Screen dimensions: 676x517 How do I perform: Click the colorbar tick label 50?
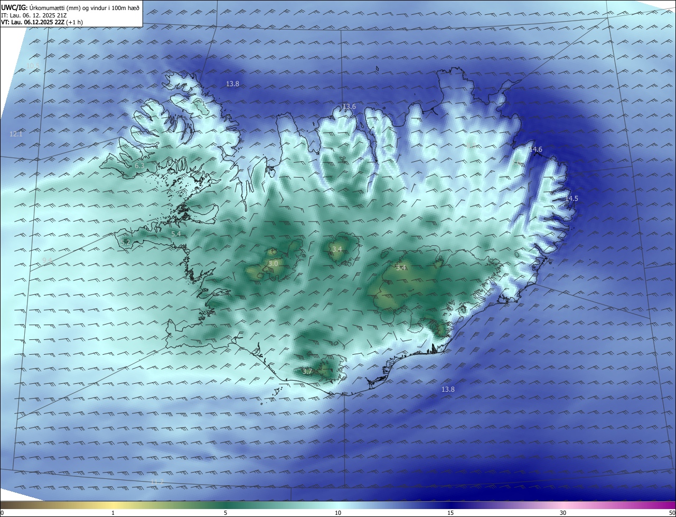pyautogui.click(x=672, y=513)
